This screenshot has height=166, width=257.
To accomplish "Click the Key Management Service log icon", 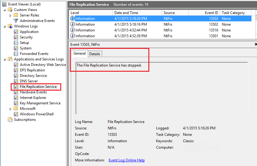I will pyautogui.click(x=16, y=103).
